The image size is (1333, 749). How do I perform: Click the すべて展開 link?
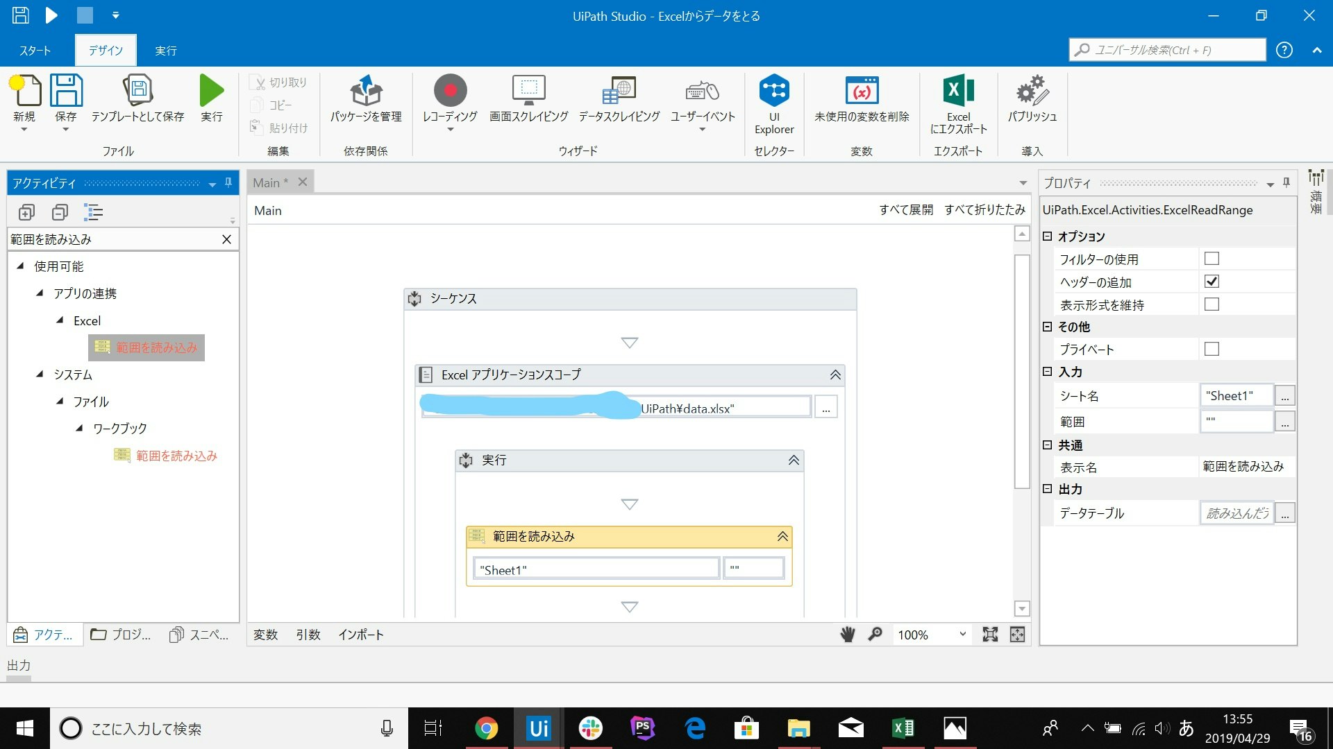(906, 209)
